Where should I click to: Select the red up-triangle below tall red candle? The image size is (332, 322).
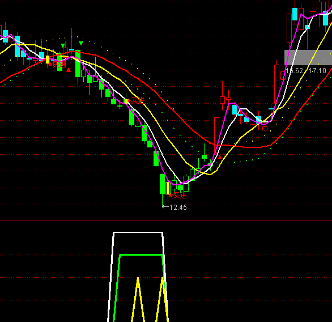(220, 158)
